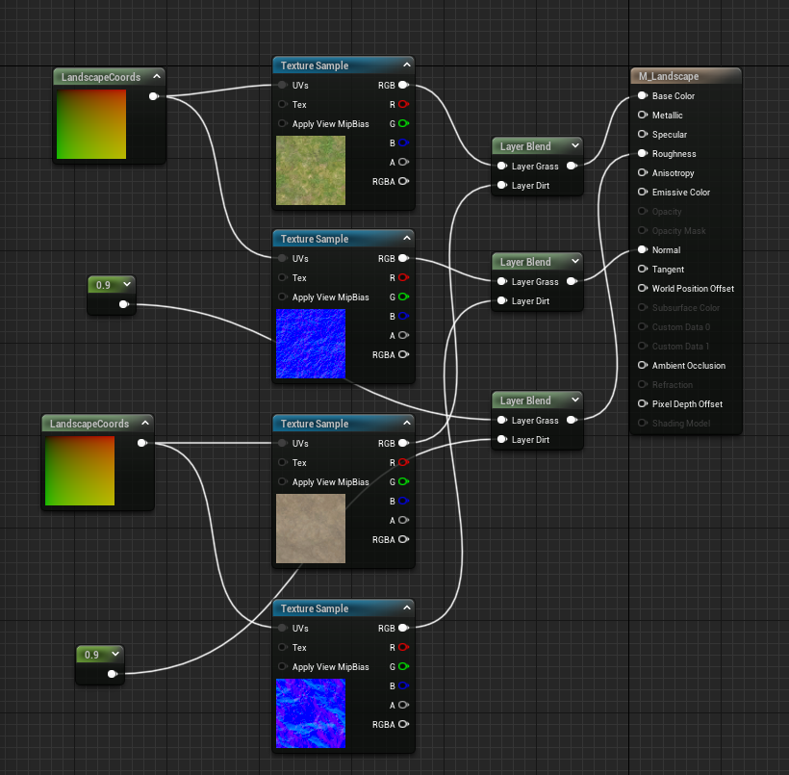This screenshot has height=775, width=789.
Task: Collapse the sandy dirt Texture Sample node
Action: coord(406,424)
